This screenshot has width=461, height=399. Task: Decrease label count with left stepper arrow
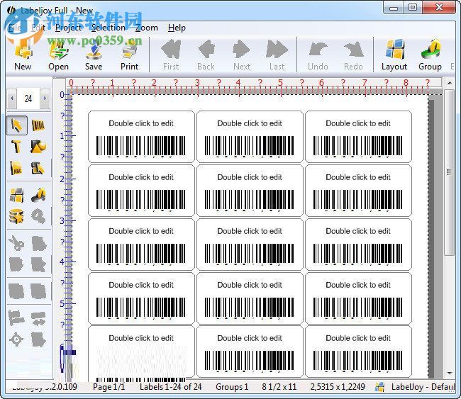[12, 98]
